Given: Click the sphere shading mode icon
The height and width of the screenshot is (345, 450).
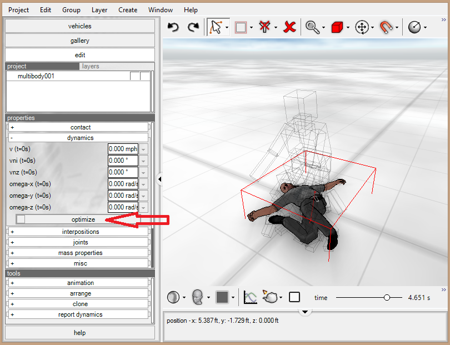Looking at the screenshot, I should point(173,297).
